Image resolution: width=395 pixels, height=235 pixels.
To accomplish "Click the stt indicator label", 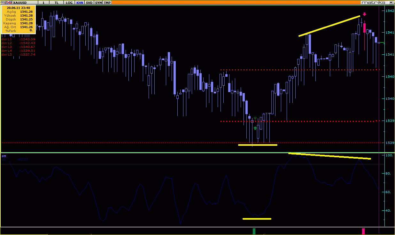I will coord(4,156).
